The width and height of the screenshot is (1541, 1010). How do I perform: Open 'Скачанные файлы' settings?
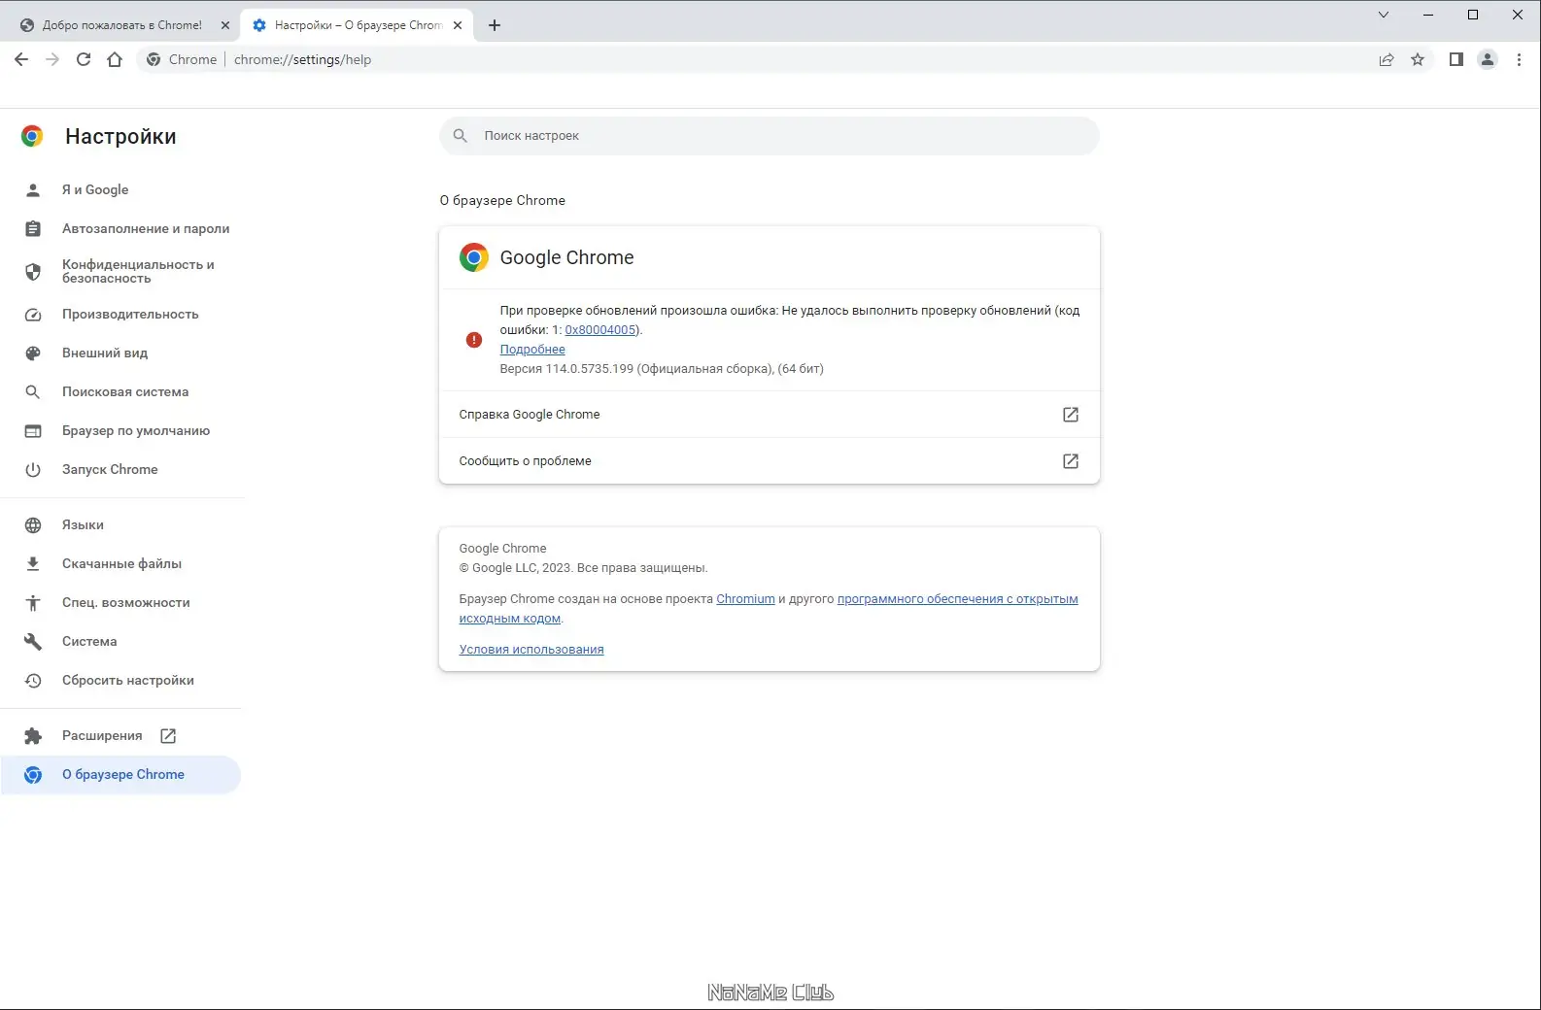click(x=121, y=563)
